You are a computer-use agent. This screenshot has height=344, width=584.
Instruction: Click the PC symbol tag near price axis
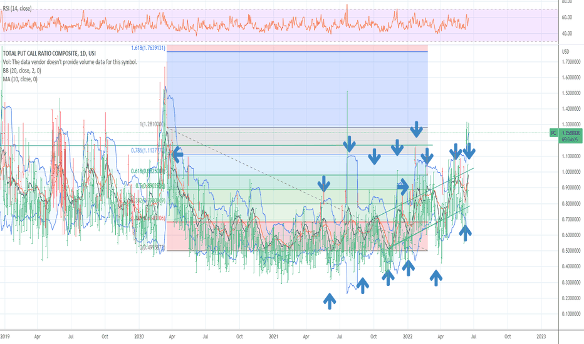click(x=553, y=133)
